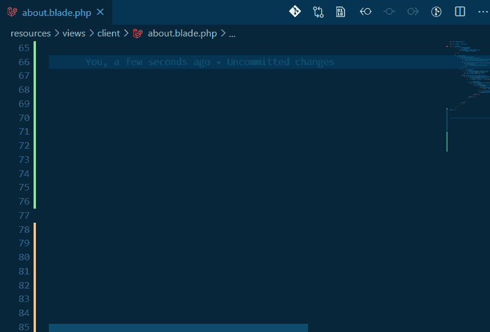This screenshot has height=332, width=490.
Task: Click views folder in breadcrumb
Action: coord(74,33)
